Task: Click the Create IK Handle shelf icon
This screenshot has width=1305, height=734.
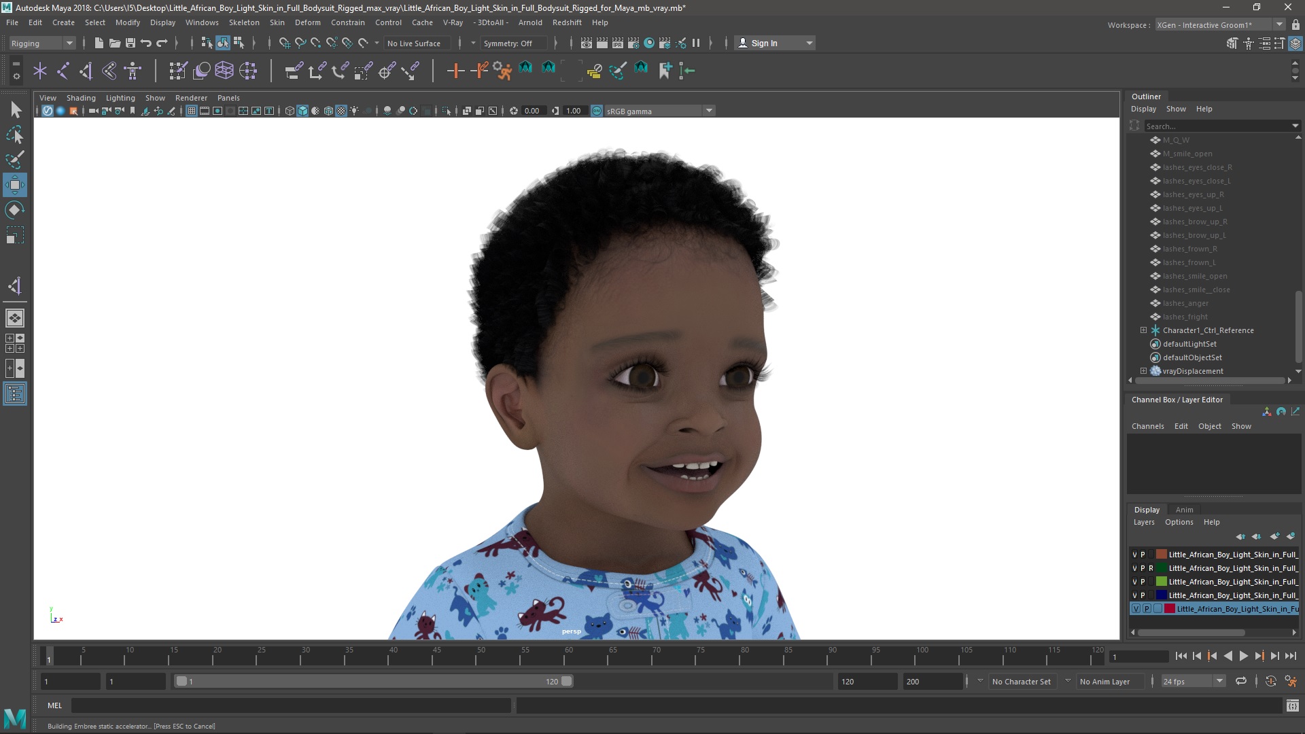Action: (x=86, y=71)
